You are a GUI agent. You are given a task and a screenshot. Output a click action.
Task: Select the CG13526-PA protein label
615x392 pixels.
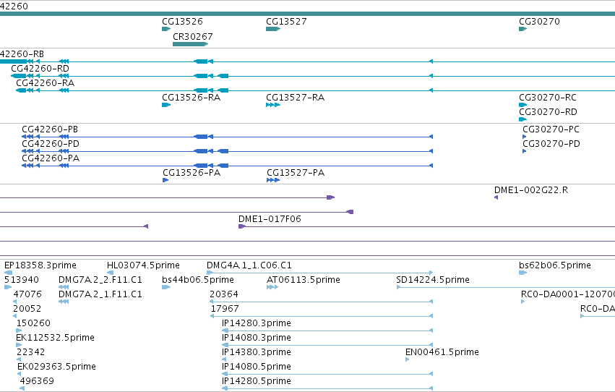coord(192,173)
